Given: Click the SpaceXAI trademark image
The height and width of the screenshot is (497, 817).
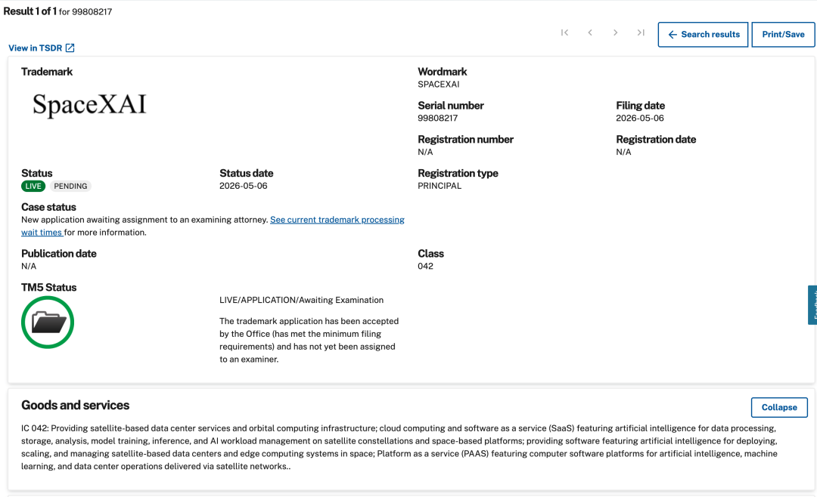Looking at the screenshot, I should click(89, 104).
